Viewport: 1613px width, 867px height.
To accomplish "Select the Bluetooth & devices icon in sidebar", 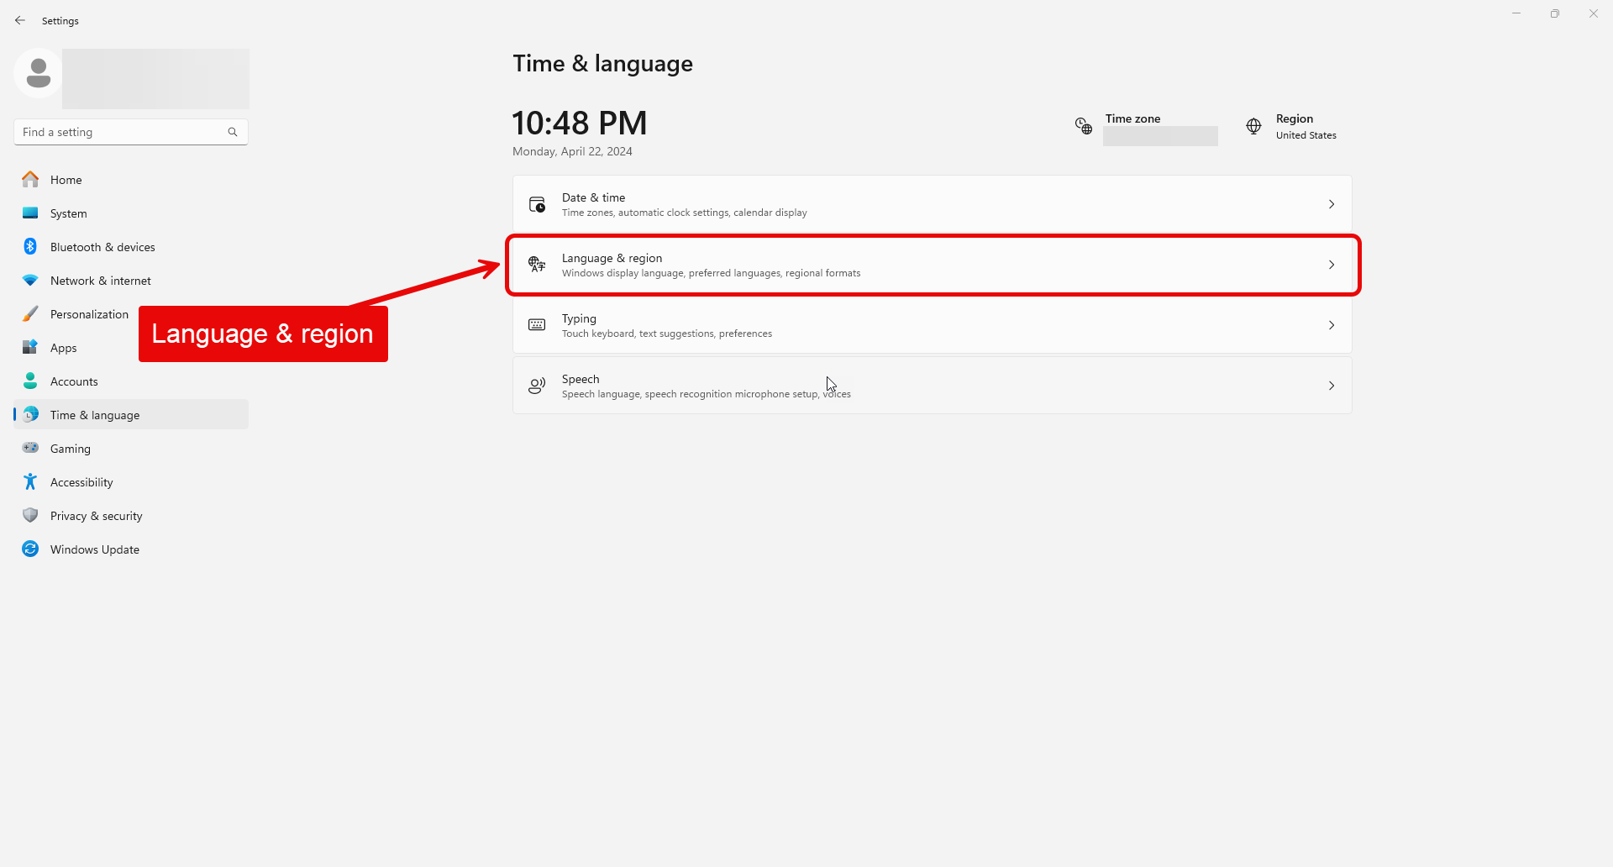I will pyautogui.click(x=30, y=246).
